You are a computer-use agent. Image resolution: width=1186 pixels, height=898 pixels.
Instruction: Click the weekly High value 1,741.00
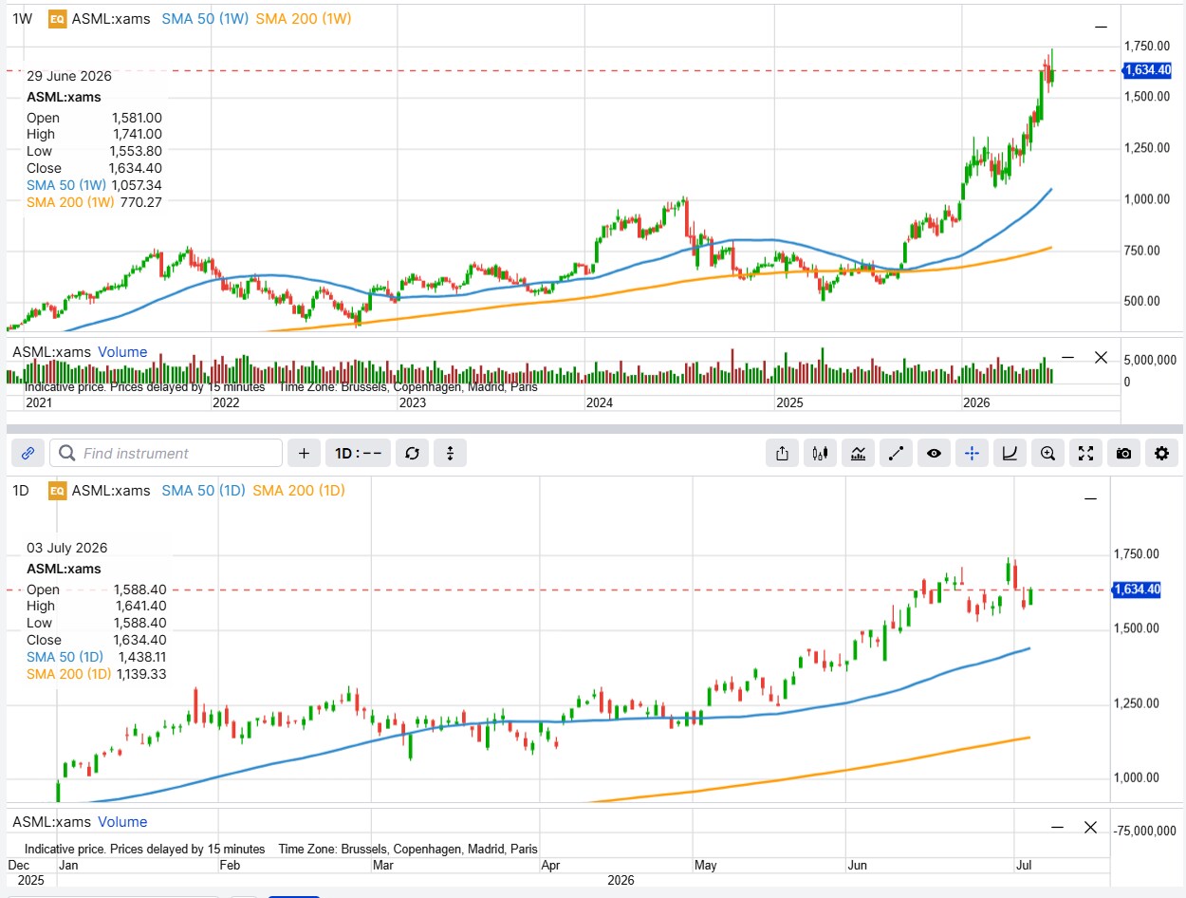[137, 134]
